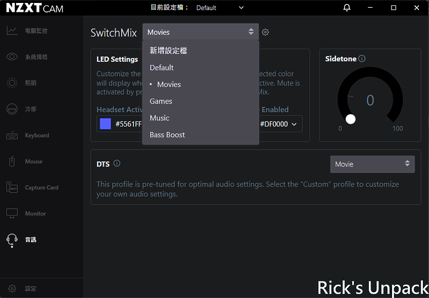This screenshot has width=429, height=298.
Task: Go to Monitor section label
Action: tap(35, 214)
